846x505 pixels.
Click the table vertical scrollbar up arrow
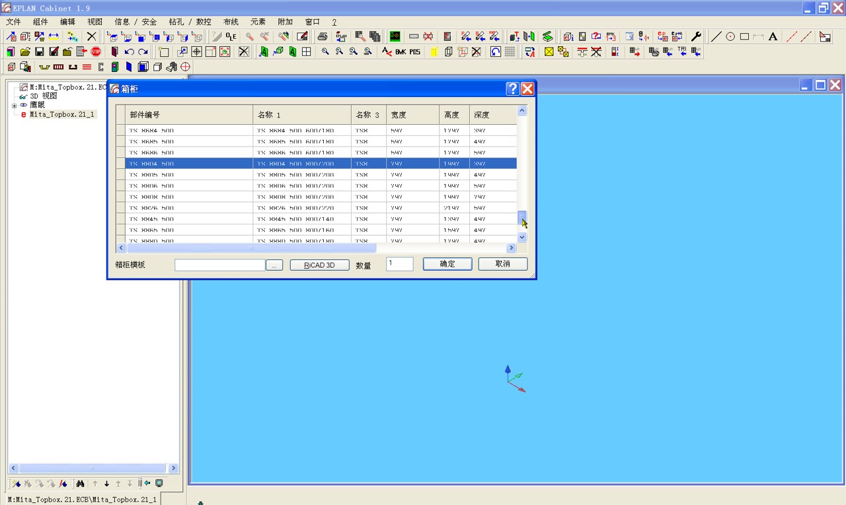click(x=522, y=110)
